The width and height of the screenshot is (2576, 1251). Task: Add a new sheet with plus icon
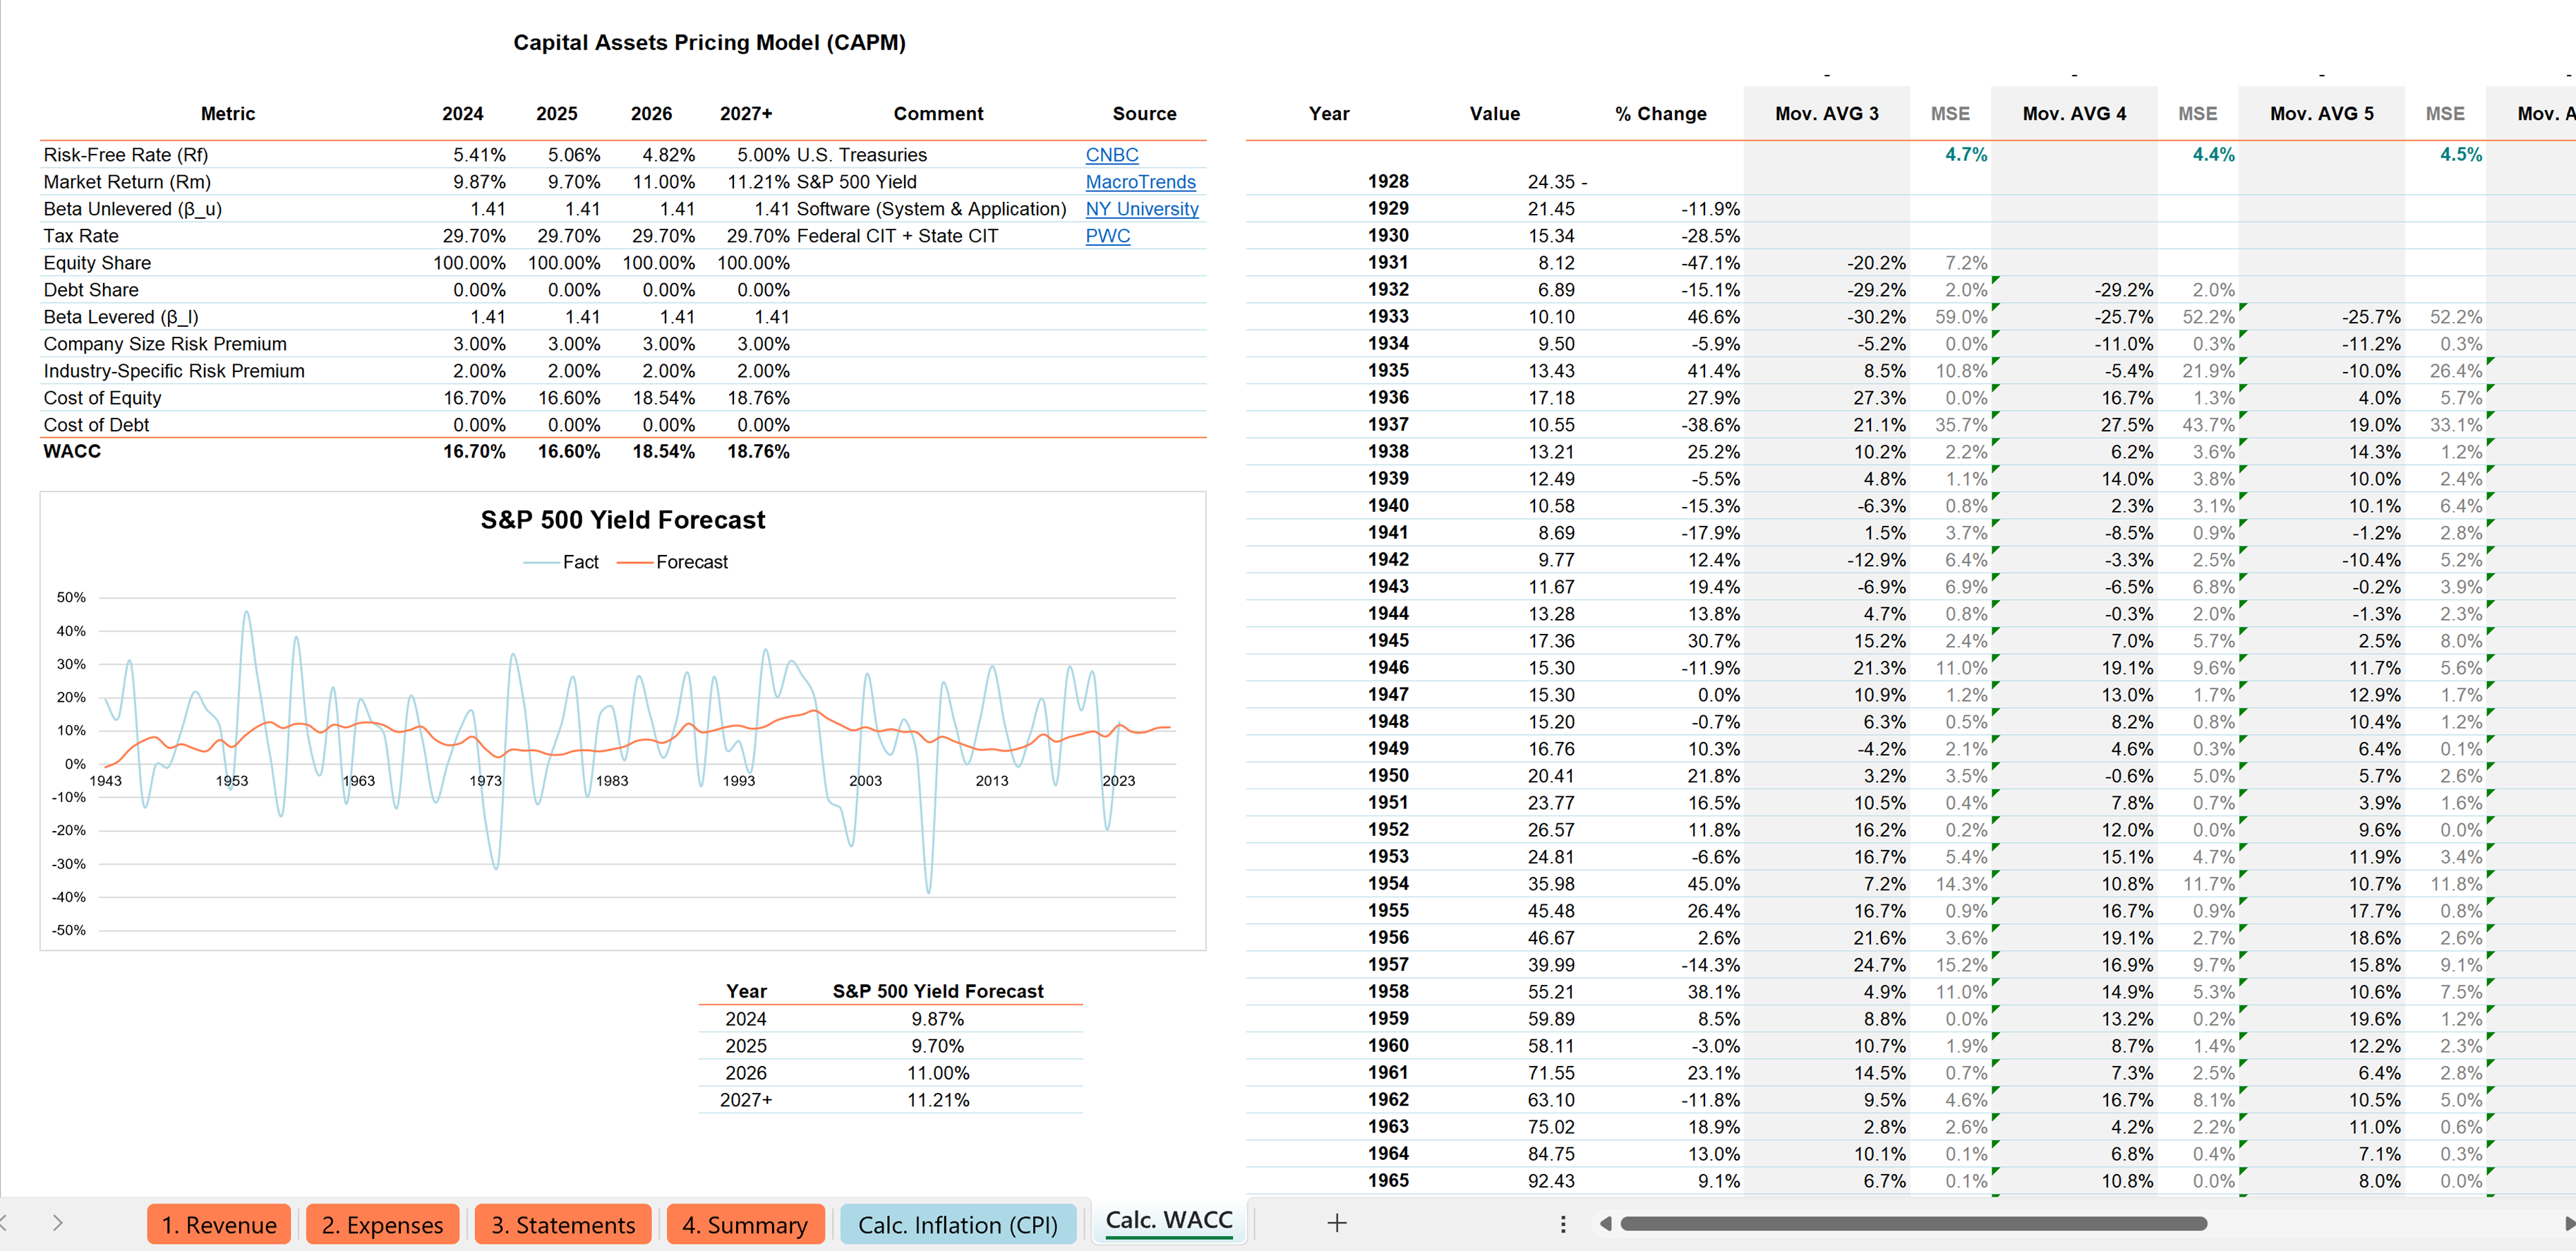pos(1336,1223)
